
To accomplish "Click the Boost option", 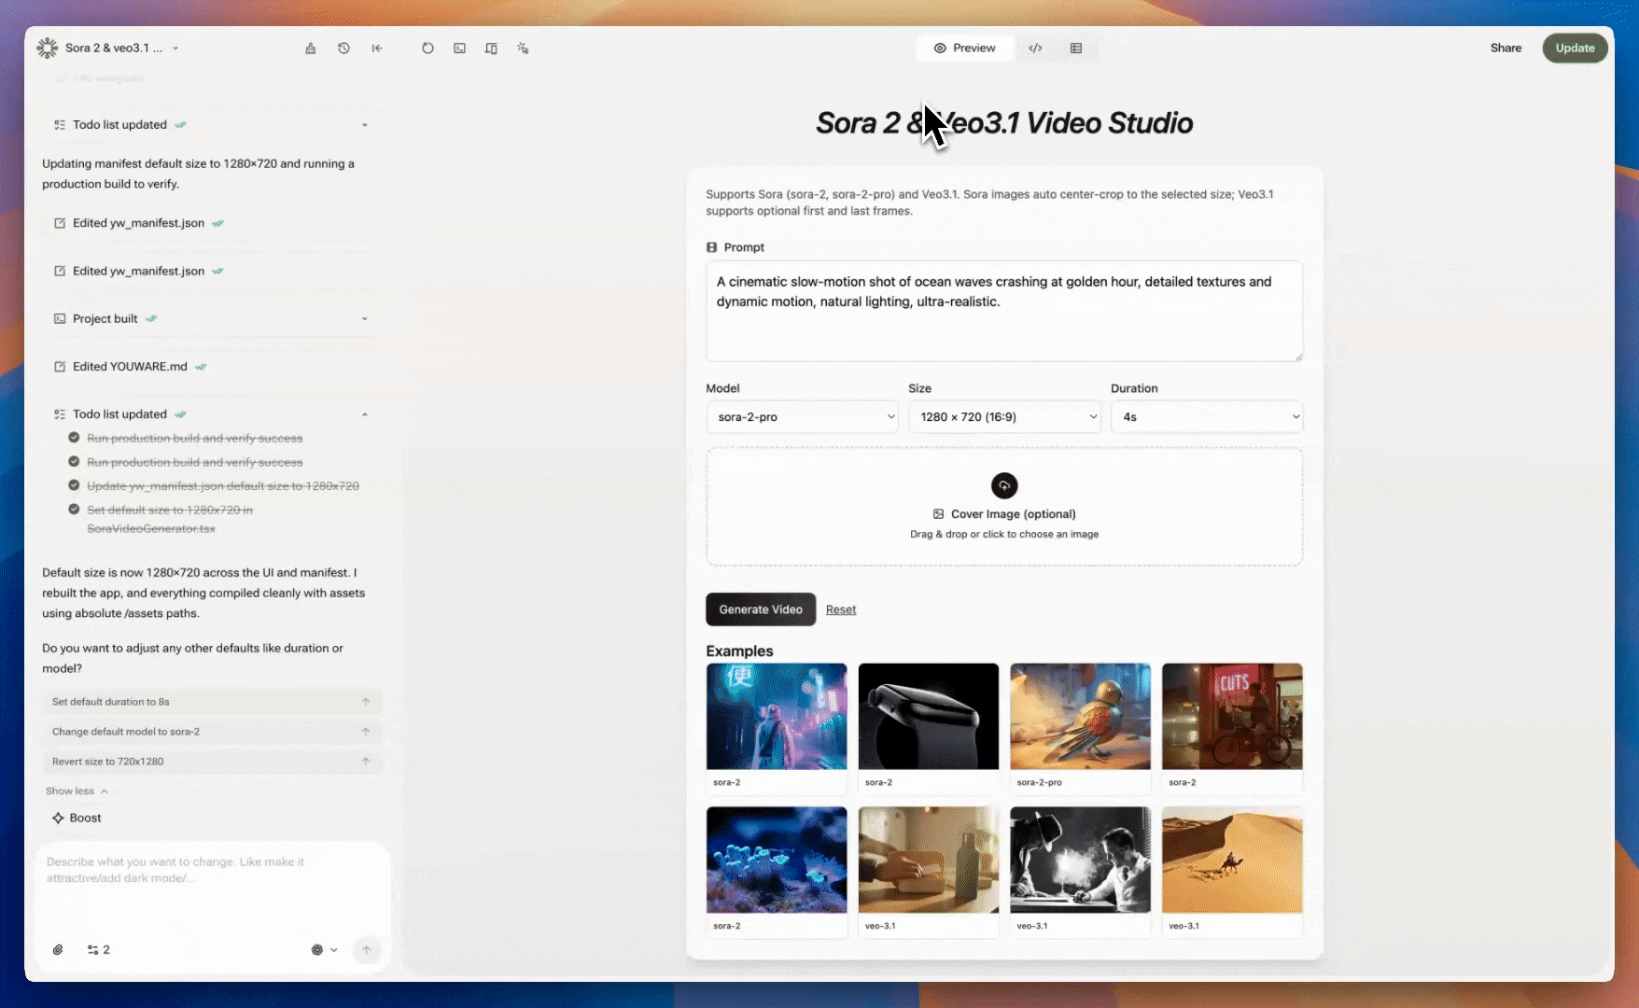I will [x=77, y=818].
